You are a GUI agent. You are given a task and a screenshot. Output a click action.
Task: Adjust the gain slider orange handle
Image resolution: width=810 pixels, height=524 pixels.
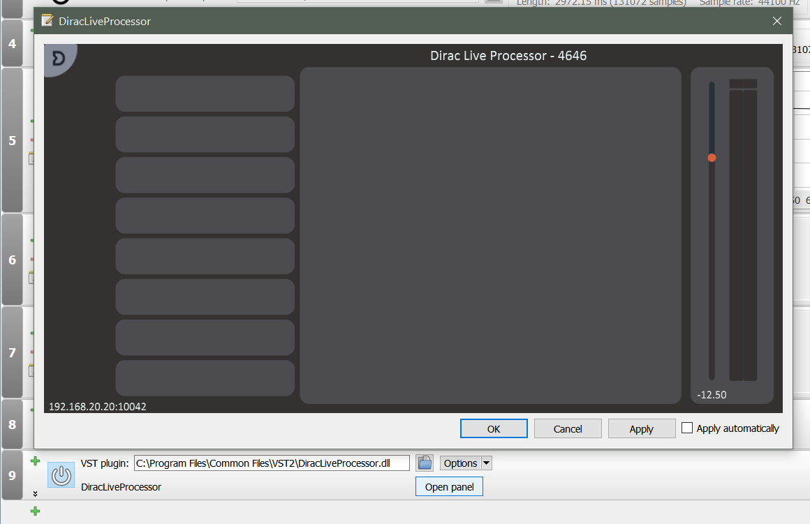click(712, 158)
